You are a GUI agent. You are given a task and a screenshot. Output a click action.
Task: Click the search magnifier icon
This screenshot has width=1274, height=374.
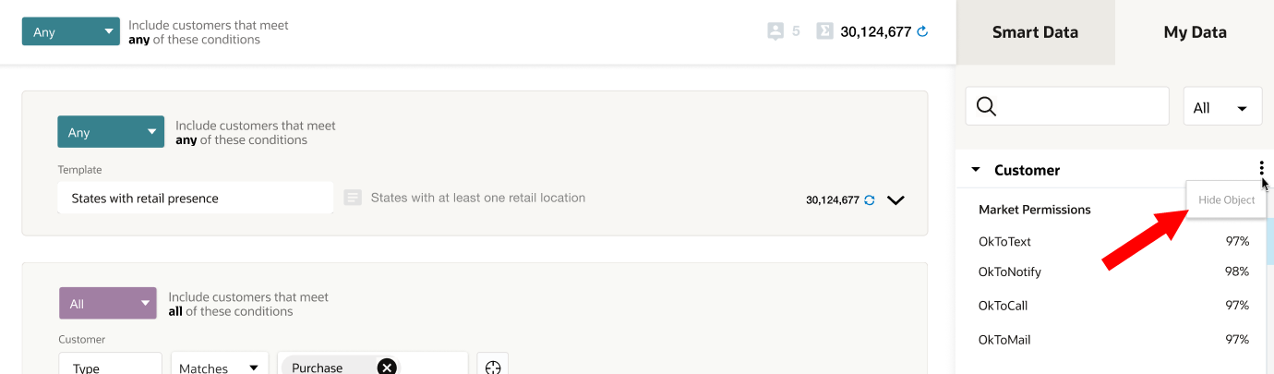(986, 107)
